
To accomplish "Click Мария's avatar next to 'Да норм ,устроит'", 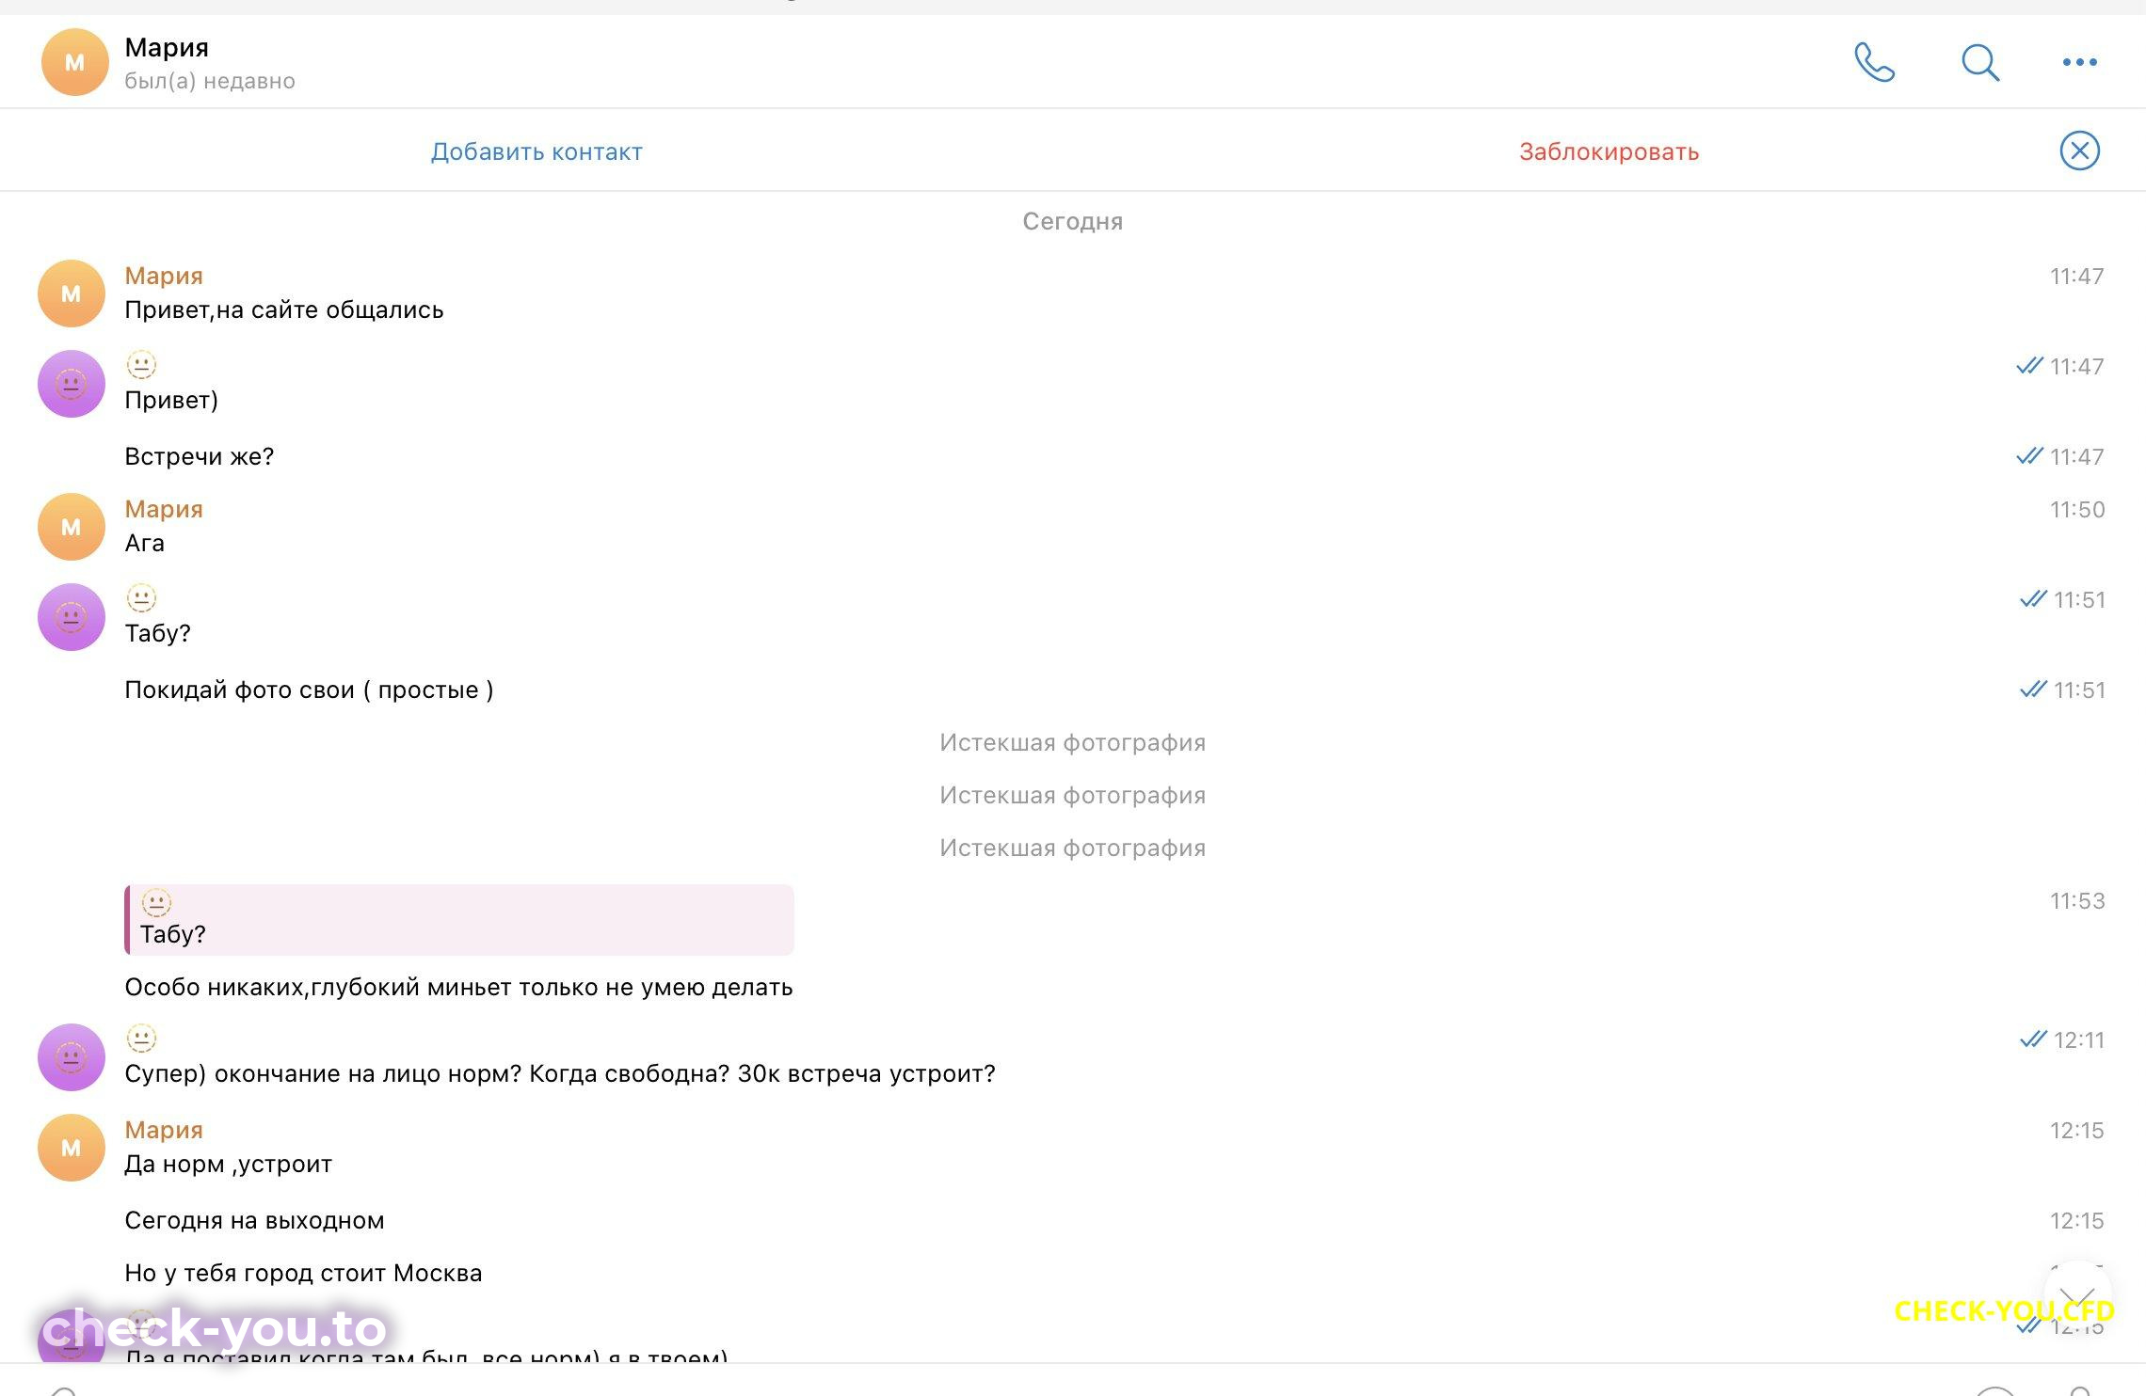I will pos(71,1148).
